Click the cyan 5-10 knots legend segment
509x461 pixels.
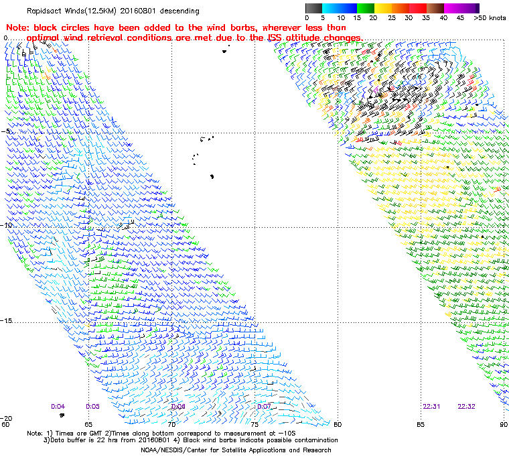331,8
